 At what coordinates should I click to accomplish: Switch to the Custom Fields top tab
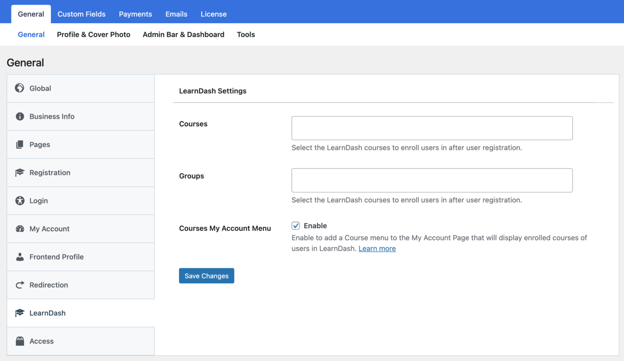point(82,14)
